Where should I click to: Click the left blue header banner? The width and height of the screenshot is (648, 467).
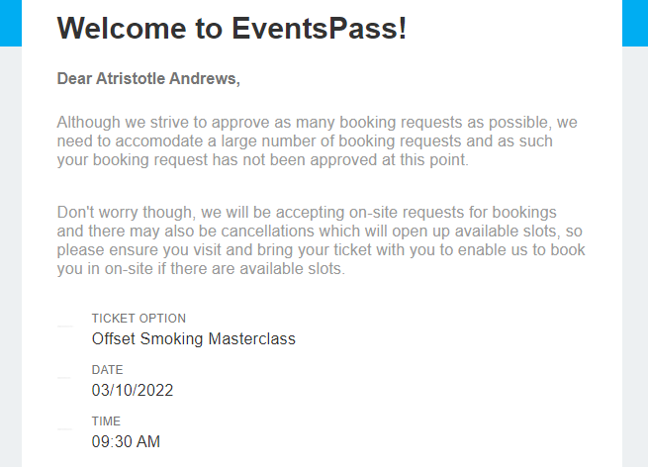[11, 23]
